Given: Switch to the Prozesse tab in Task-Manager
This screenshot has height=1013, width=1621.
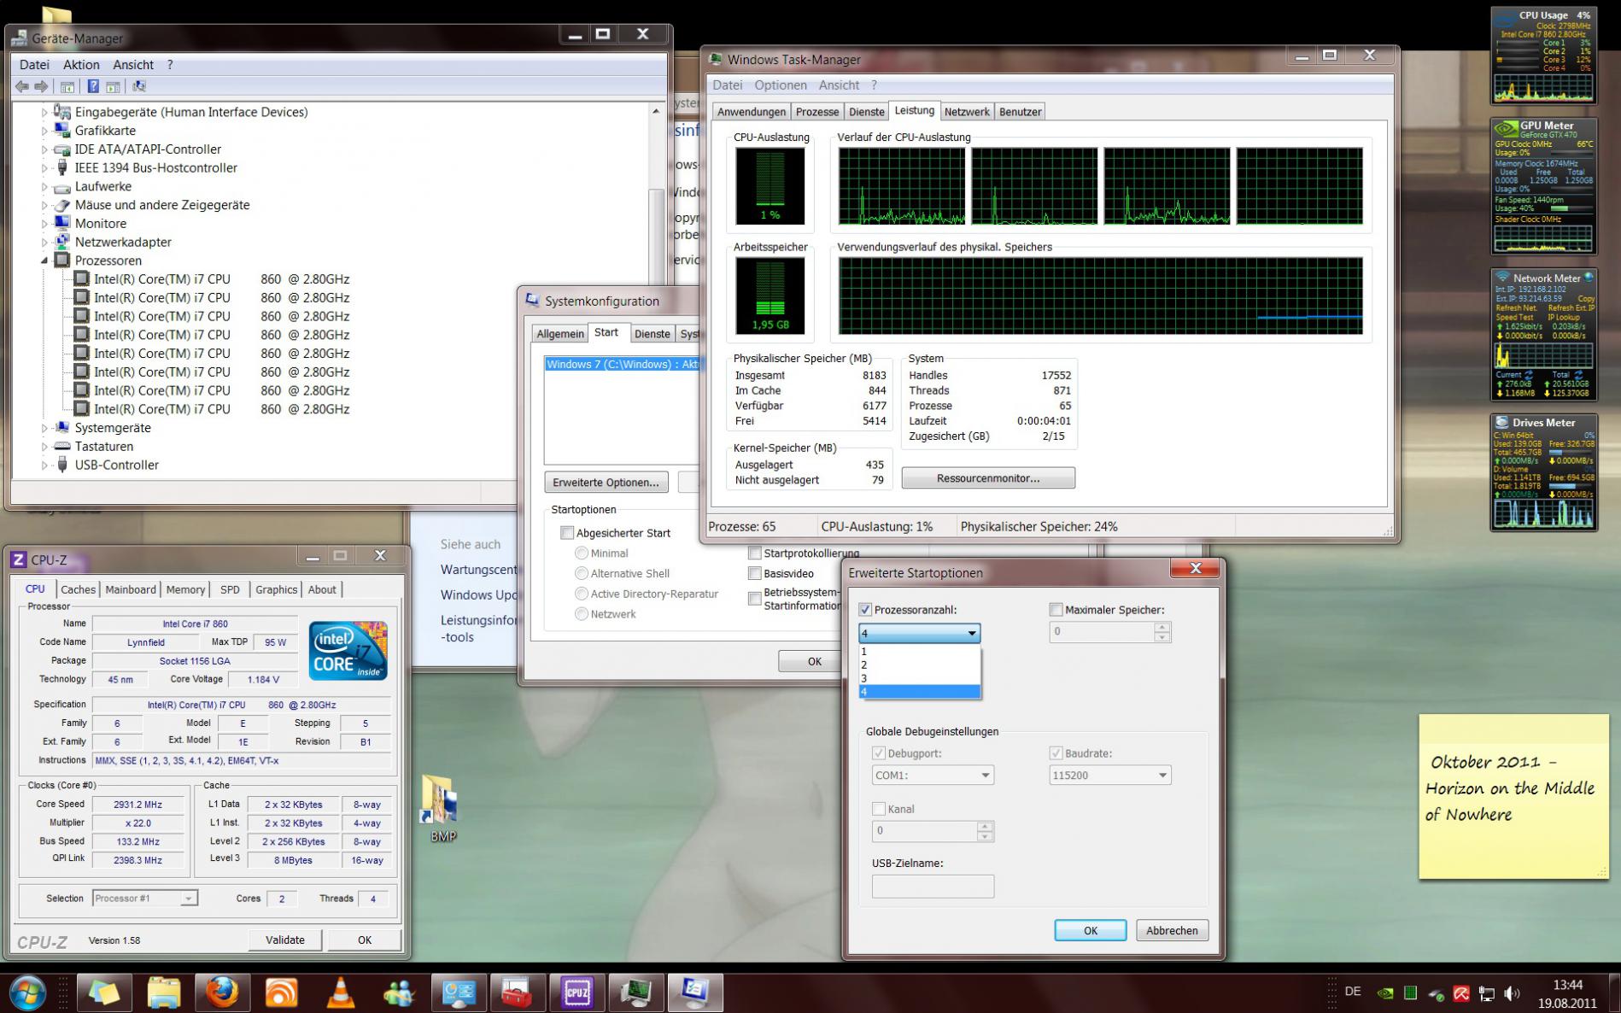Looking at the screenshot, I should point(817,112).
